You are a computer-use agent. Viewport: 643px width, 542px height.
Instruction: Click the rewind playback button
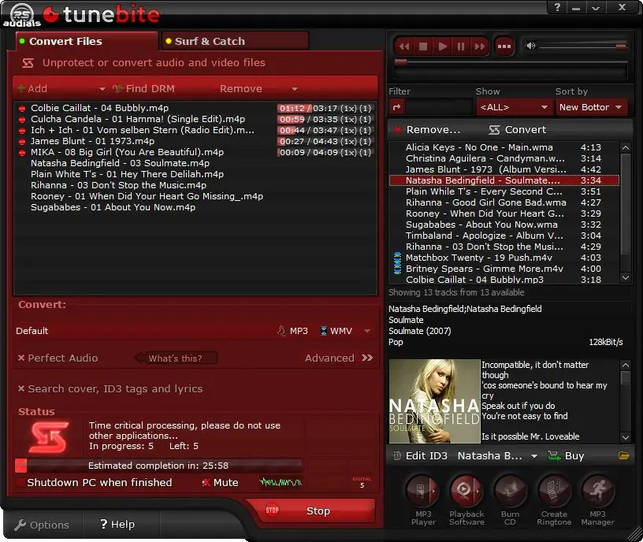pos(404,46)
